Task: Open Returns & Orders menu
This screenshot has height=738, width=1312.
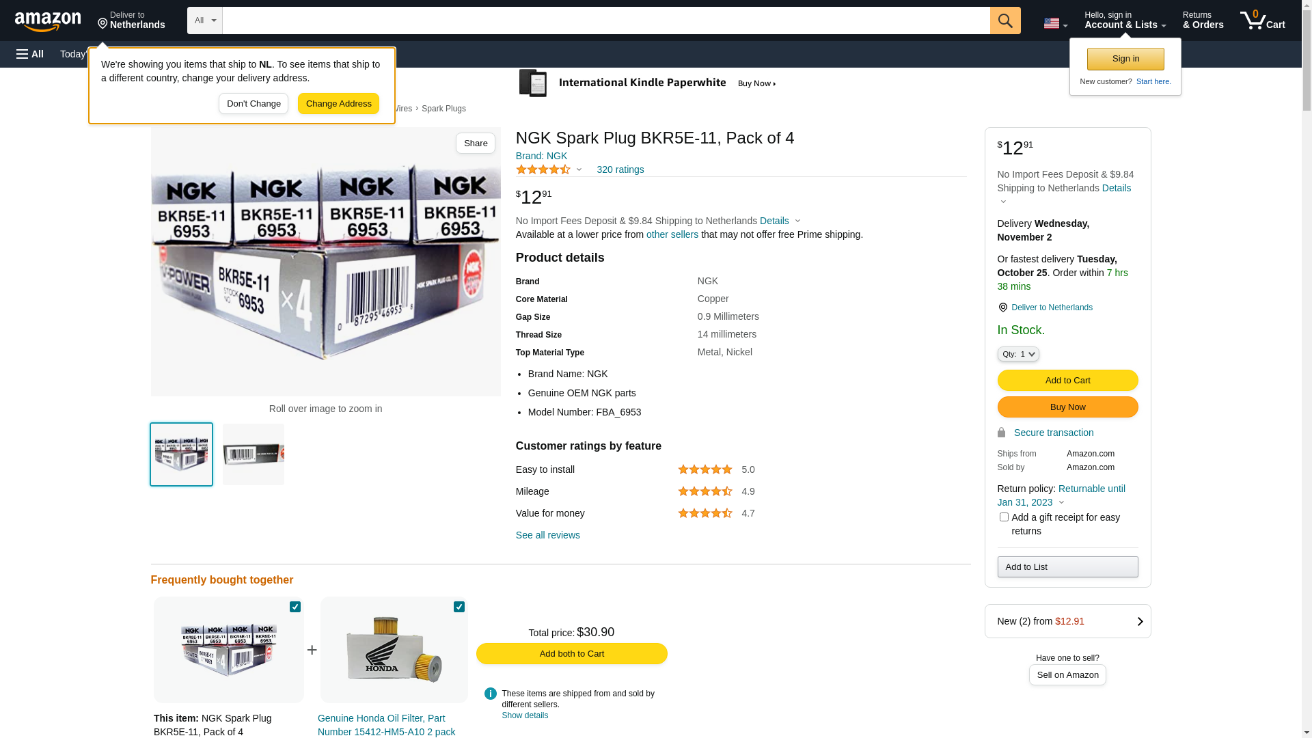Action: (x=1202, y=20)
